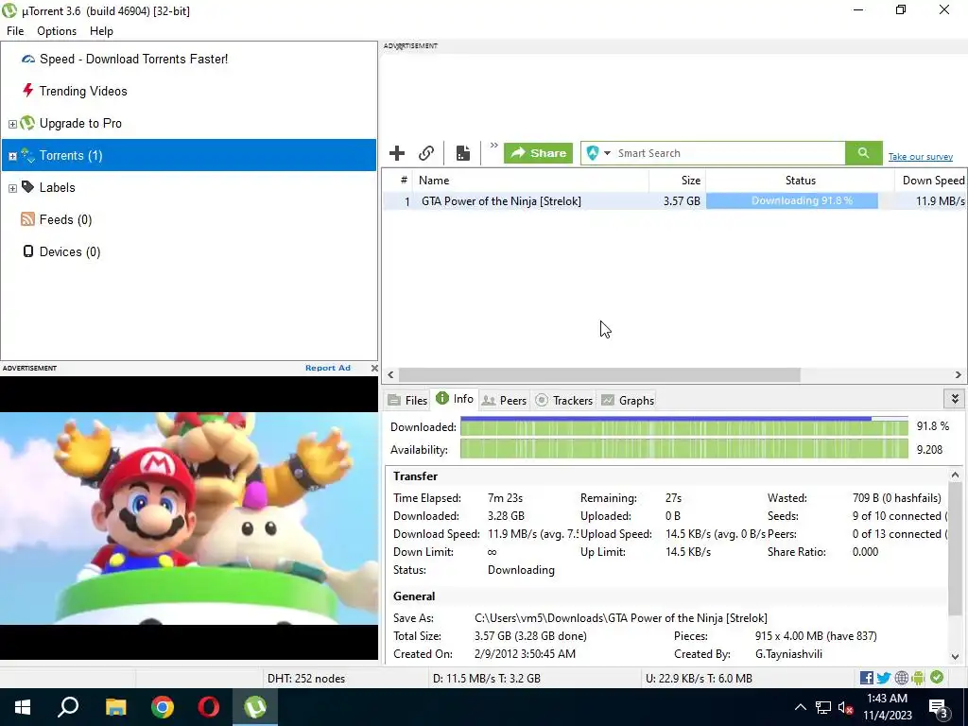The width and height of the screenshot is (968, 726).
Task: Open the Options menu
Action: [57, 31]
